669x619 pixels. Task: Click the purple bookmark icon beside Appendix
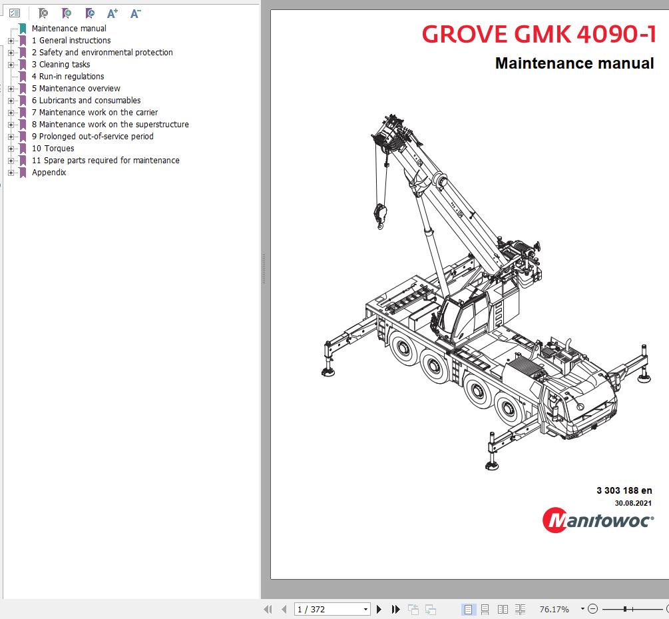(23, 173)
